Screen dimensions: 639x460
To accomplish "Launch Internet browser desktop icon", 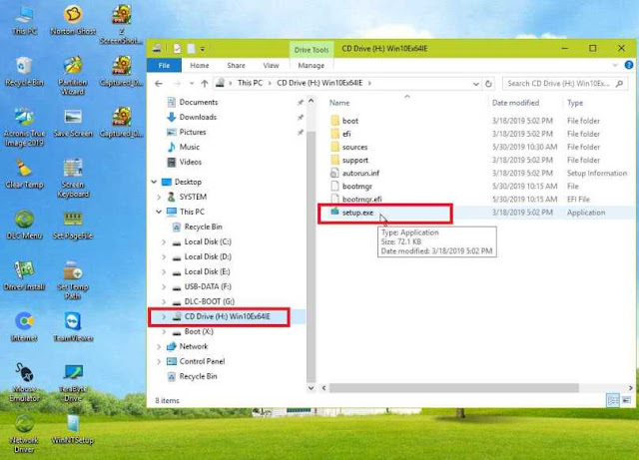I will [24, 327].
